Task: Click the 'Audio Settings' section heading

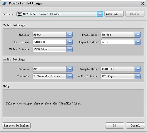Action: (14, 59)
